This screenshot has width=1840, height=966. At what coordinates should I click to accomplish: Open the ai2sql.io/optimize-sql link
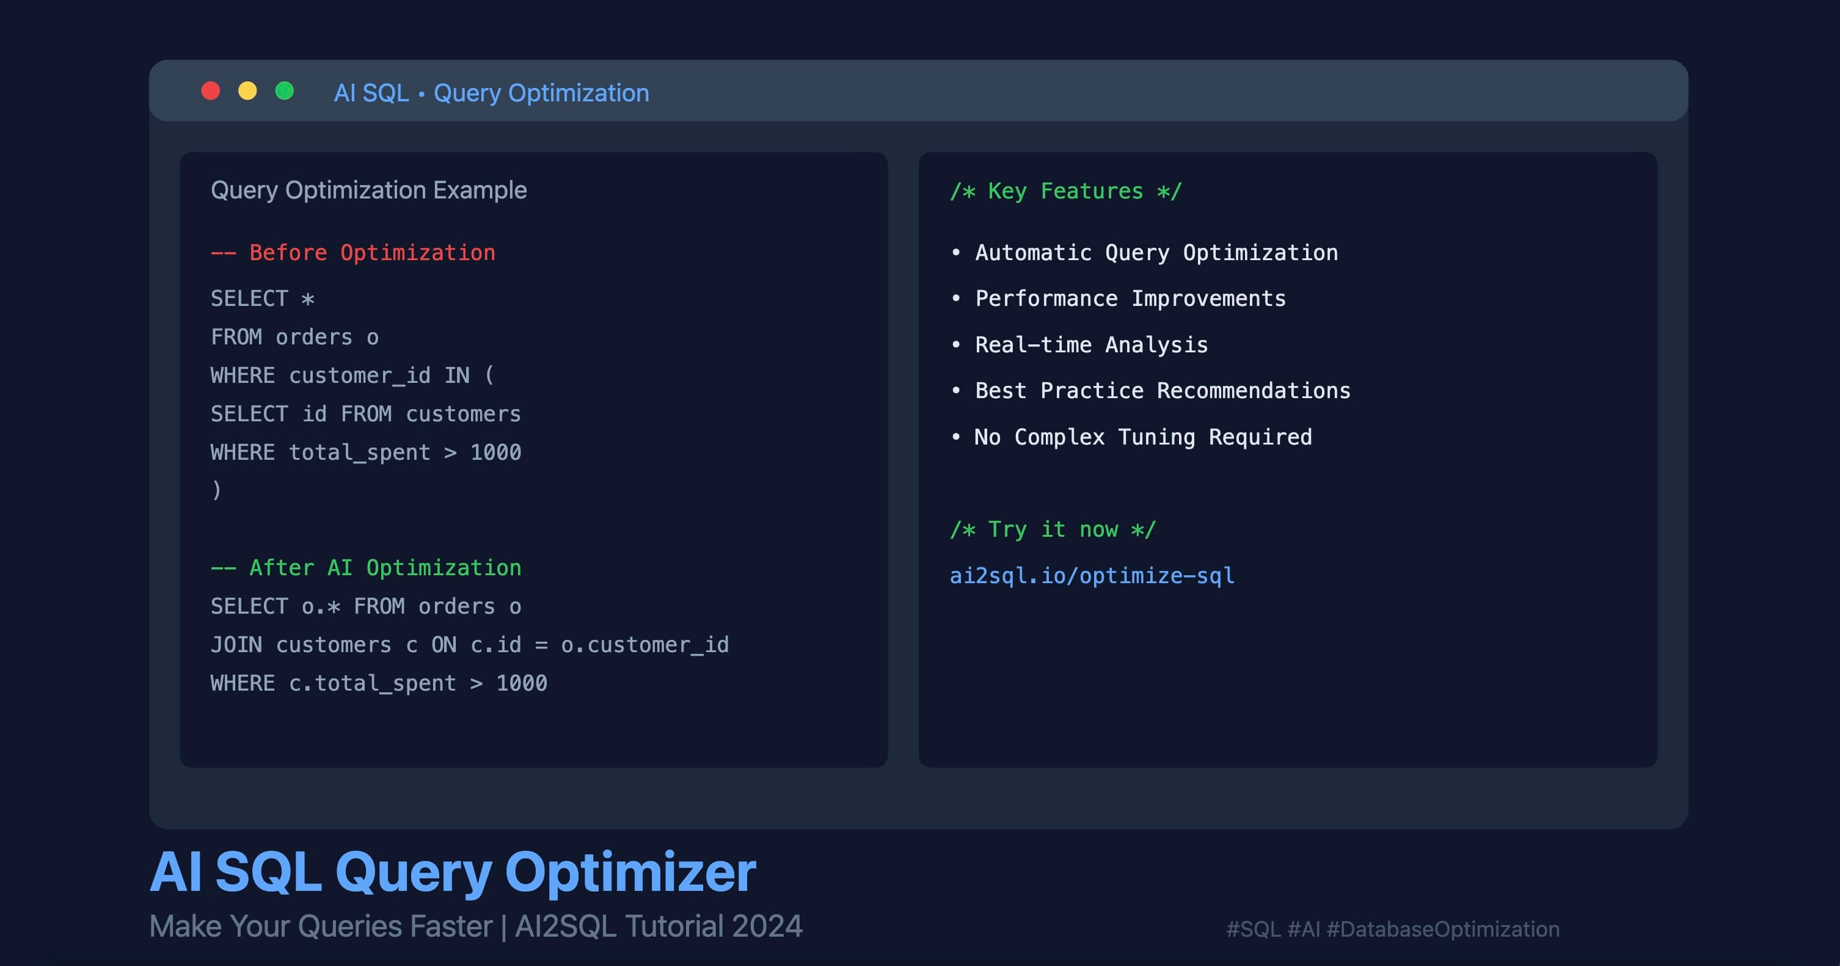pos(1092,575)
